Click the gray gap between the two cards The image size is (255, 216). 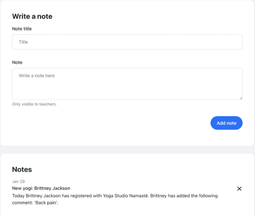[x=127, y=150]
